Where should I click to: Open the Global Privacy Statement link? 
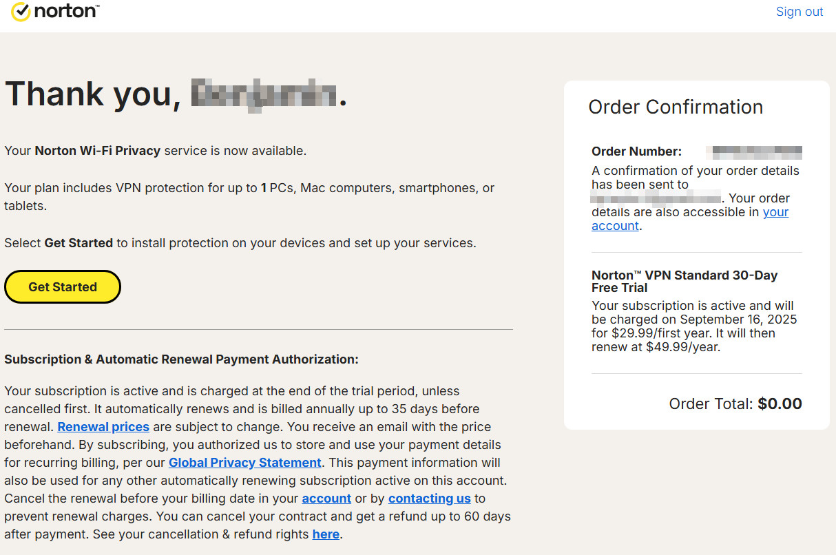point(245,463)
